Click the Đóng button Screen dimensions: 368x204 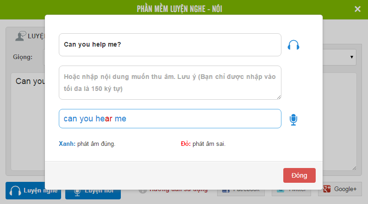coord(299,175)
